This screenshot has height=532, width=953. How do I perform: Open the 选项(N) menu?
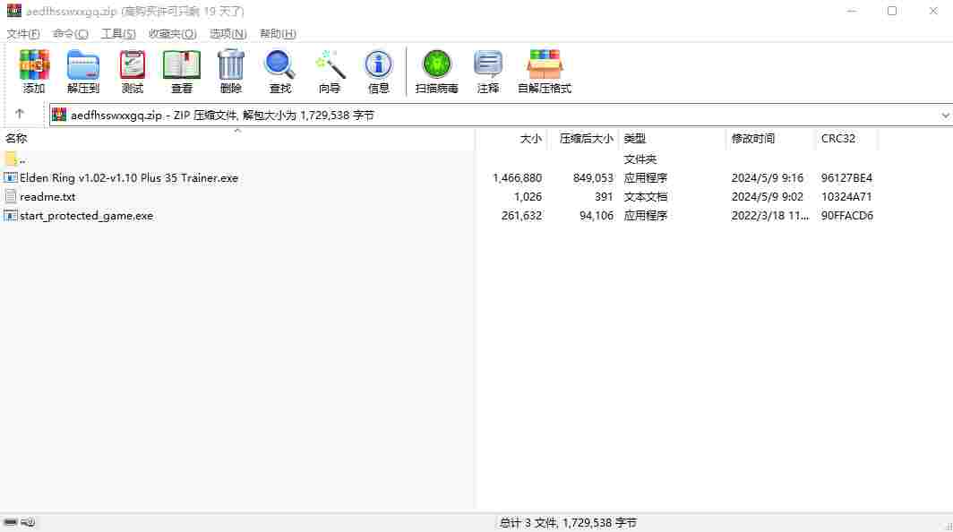[x=228, y=34]
